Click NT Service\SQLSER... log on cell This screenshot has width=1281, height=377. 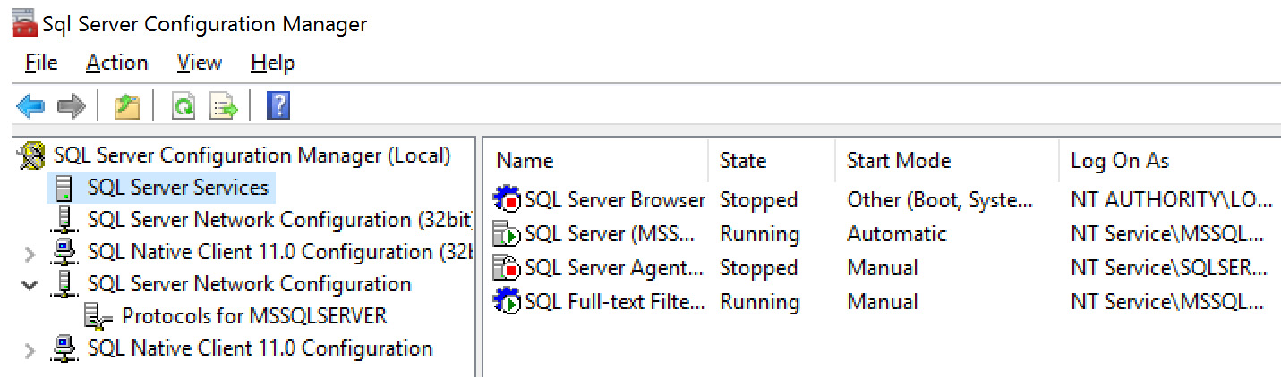tap(1168, 268)
